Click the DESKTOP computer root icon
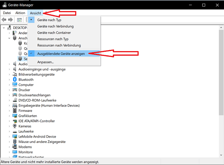Viewport: 224px width, 165px height. (x=9, y=28)
